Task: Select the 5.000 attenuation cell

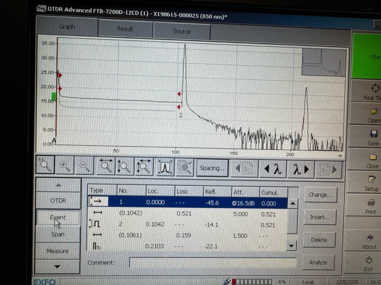Action: click(241, 214)
